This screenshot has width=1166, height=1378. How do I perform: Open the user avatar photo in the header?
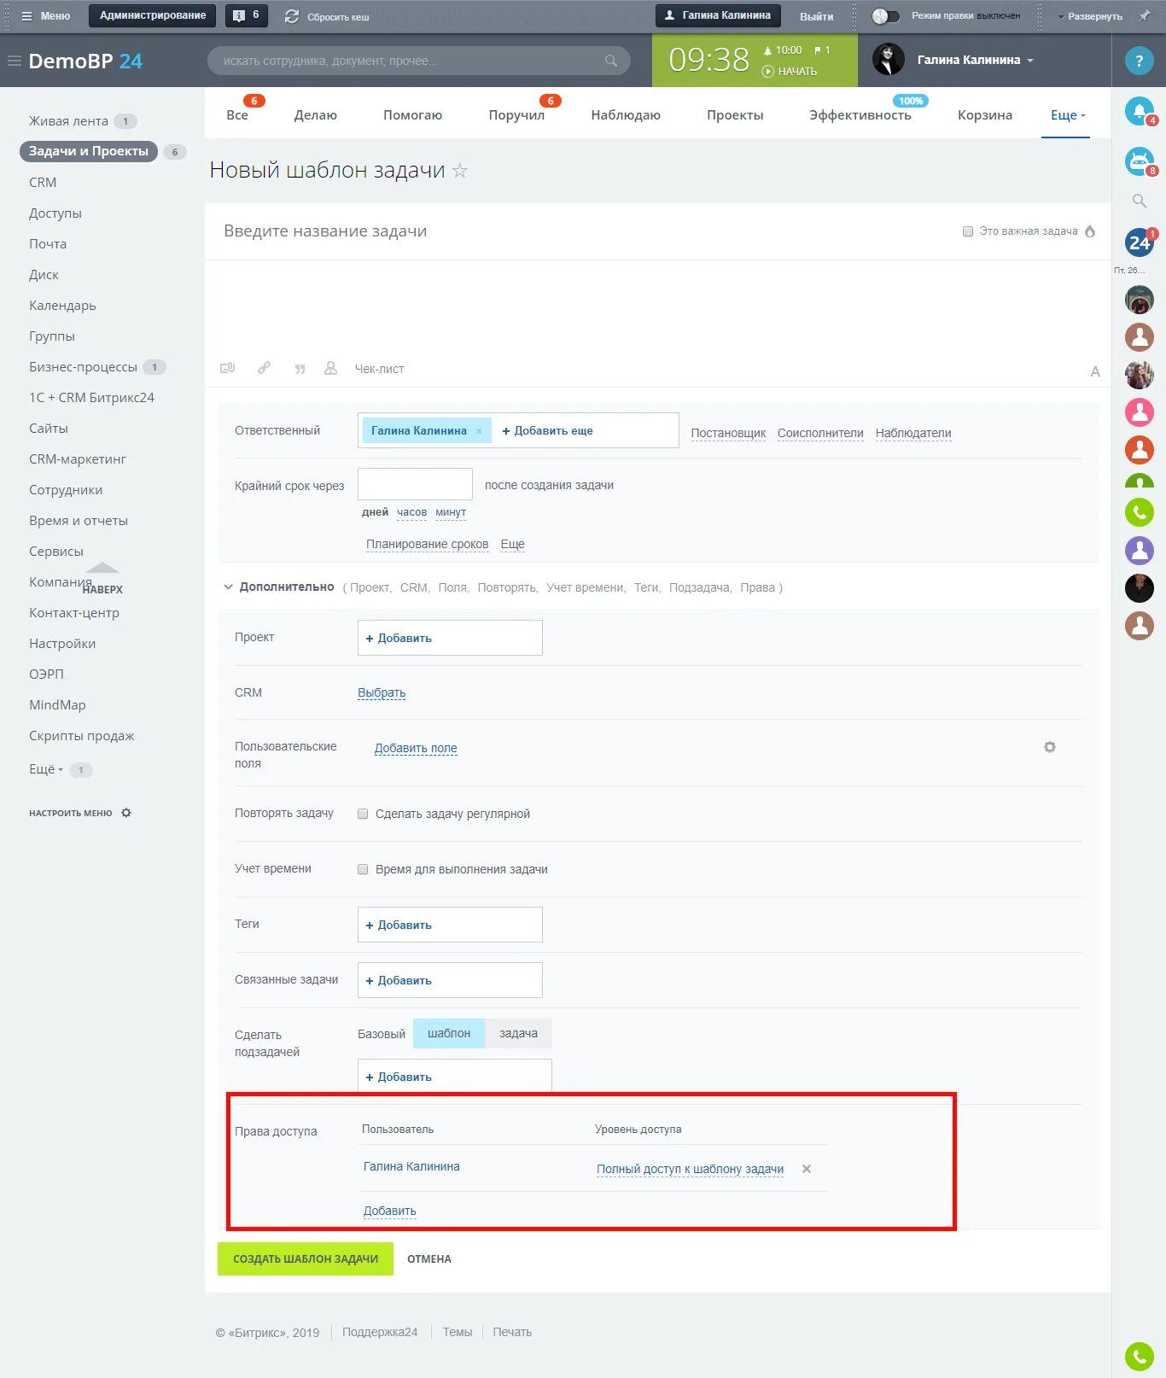point(888,60)
